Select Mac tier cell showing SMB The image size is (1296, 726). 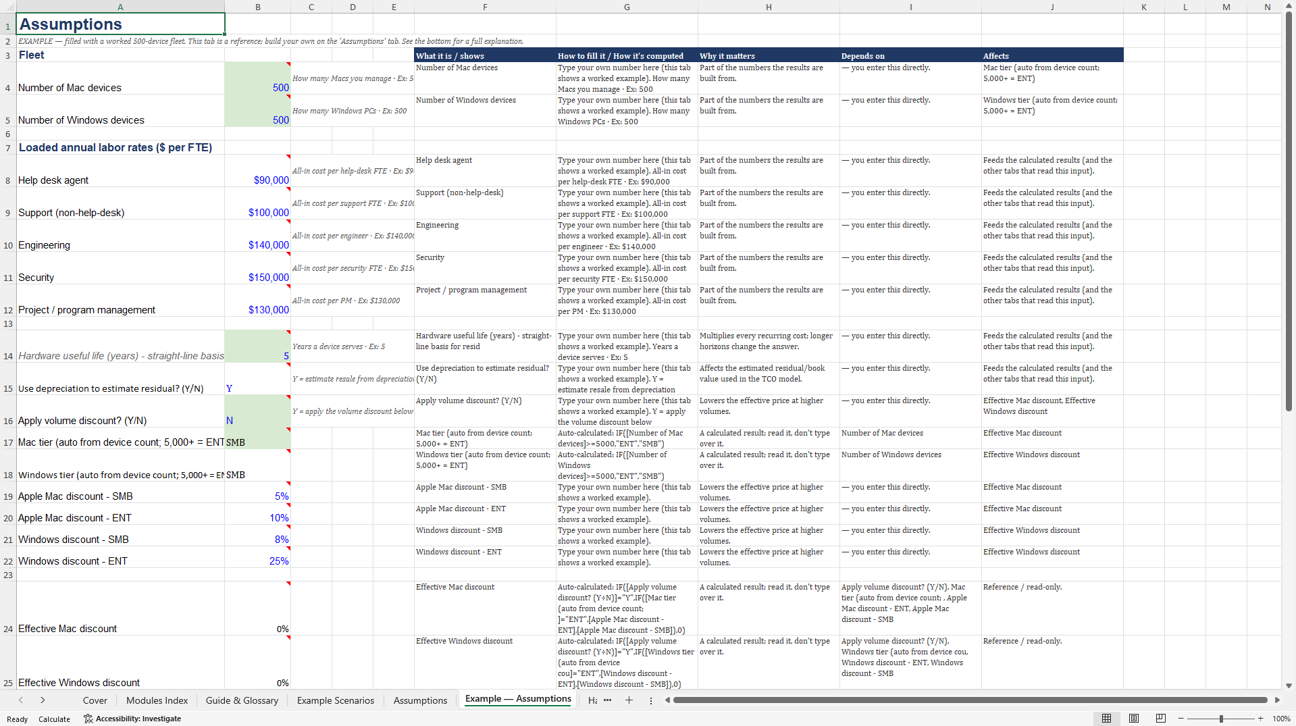click(x=257, y=438)
